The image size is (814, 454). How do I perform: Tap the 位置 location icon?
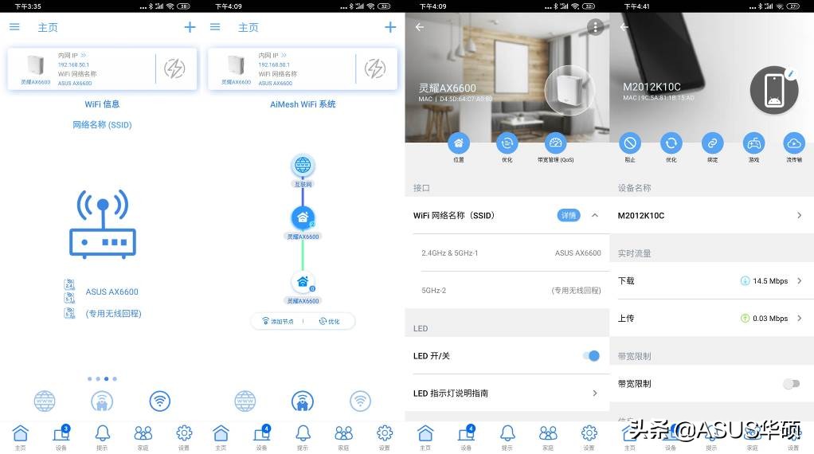[x=459, y=143]
